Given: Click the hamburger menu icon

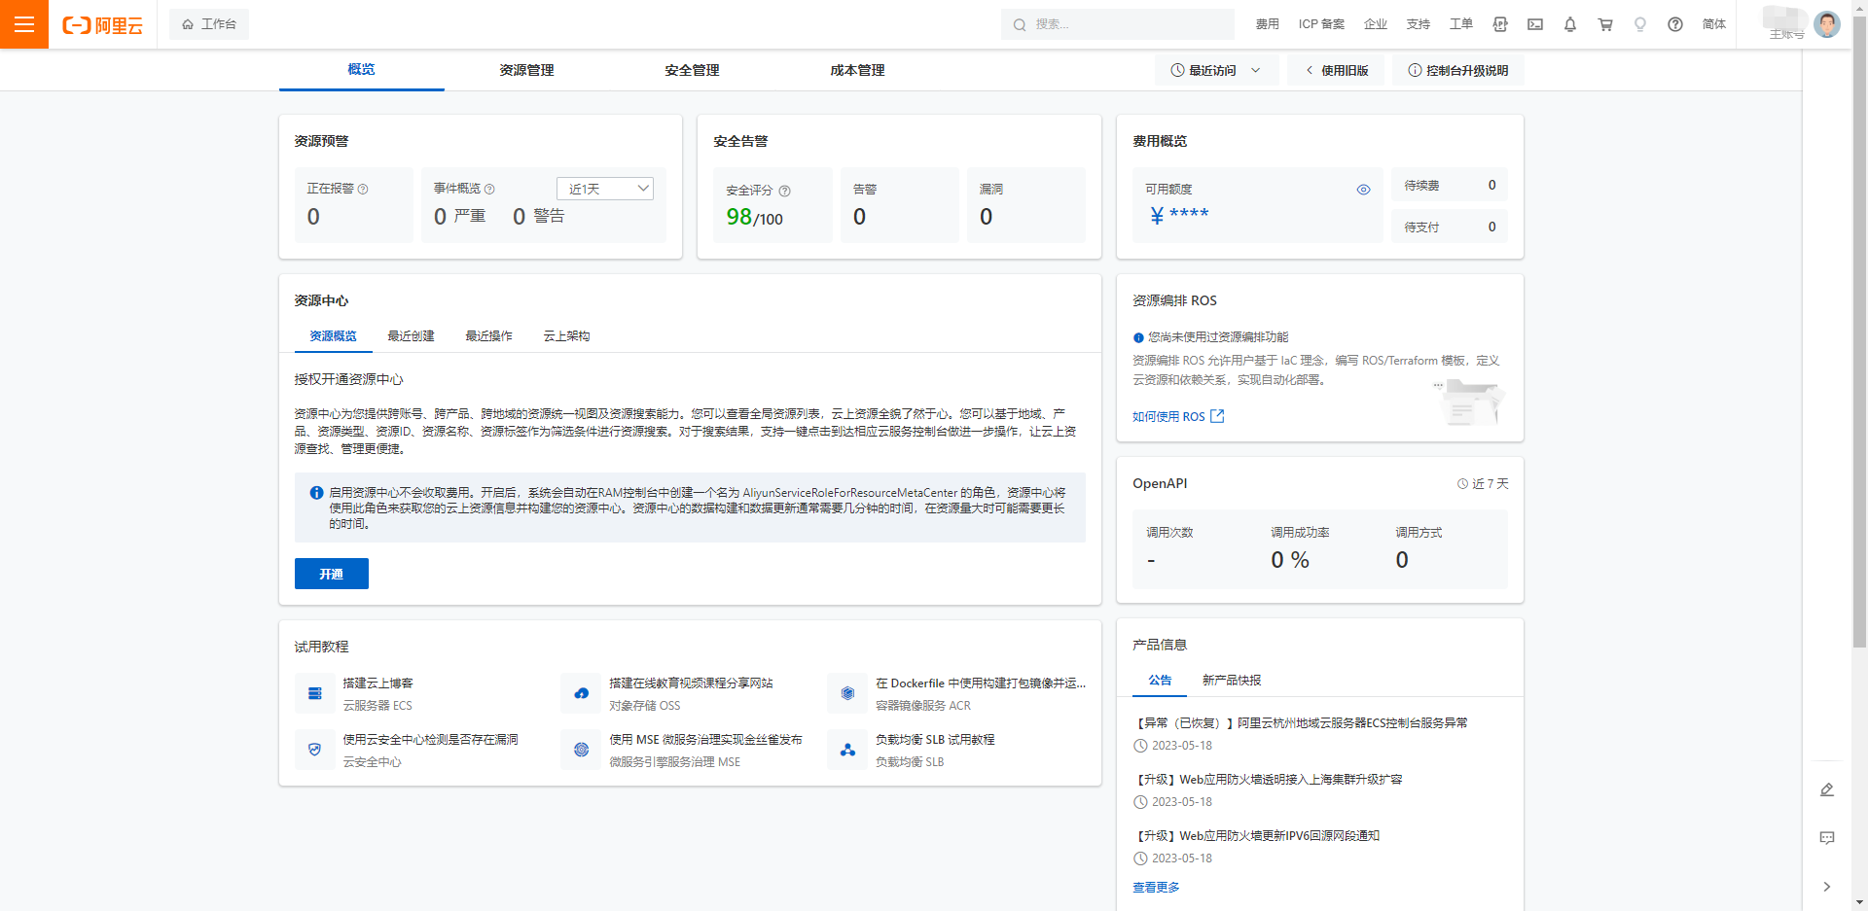Looking at the screenshot, I should tap(24, 24).
